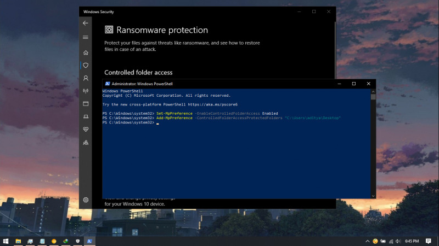The height and width of the screenshot is (246, 439).
Task: Click the Add-MpPreference command text
Action: click(x=175, y=118)
